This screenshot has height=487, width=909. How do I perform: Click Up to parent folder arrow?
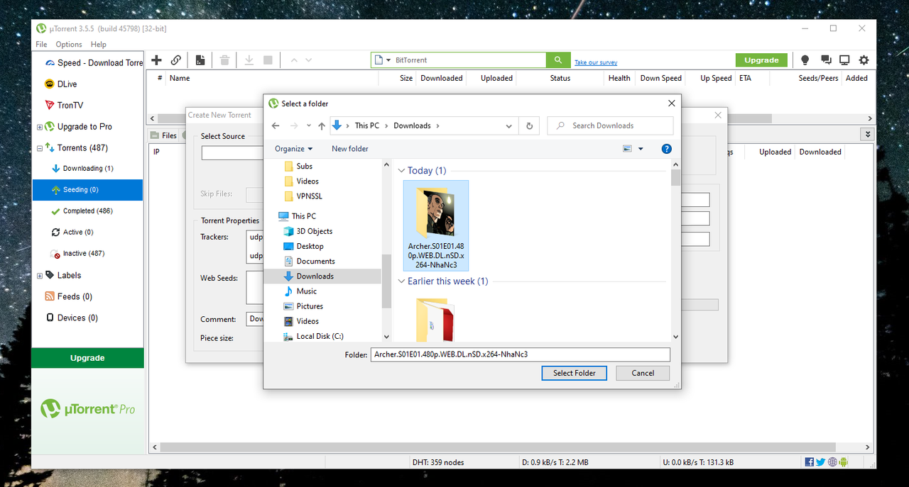[322, 125]
